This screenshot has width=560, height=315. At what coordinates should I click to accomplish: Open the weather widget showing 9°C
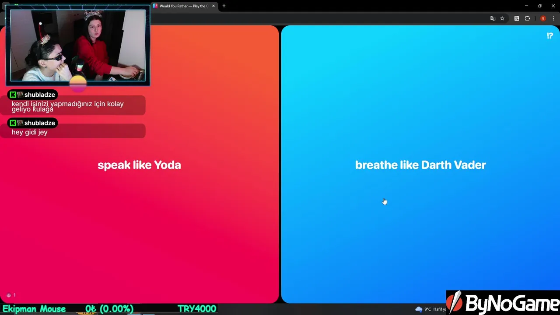pyautogui.click(x=430, y=309)
